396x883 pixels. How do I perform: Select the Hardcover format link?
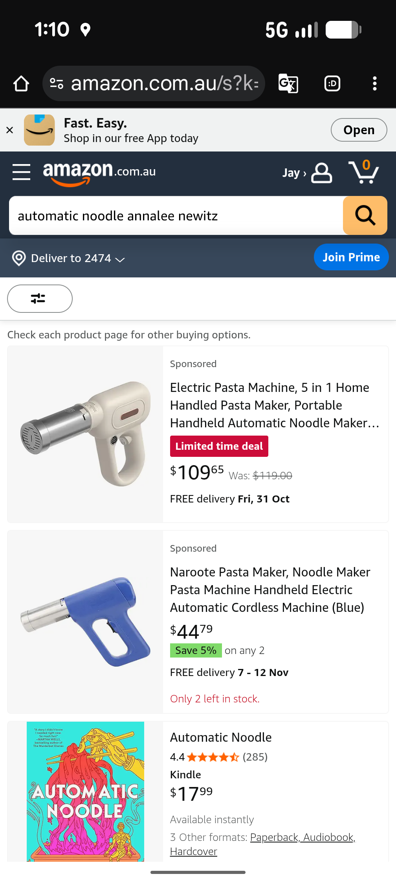click(x=193, y=851)
